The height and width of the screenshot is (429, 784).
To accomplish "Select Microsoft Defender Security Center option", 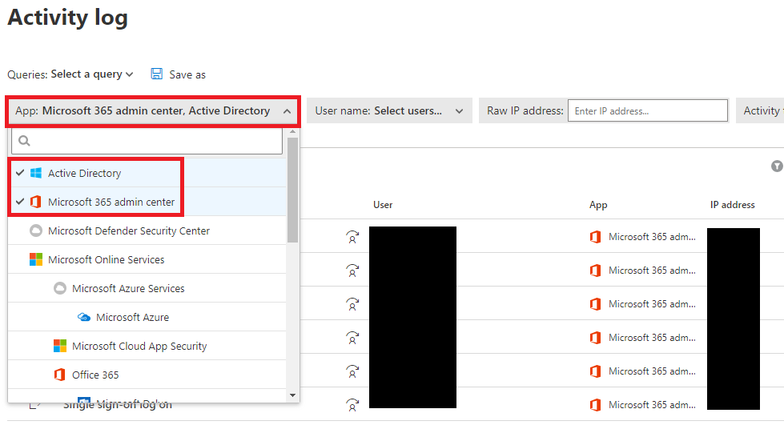I will pyautogui.click(x=147, y=231).
